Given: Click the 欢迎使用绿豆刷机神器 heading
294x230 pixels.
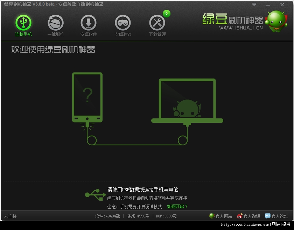Looking at the screenshot, I should pyautogui.click(x=53, y=49).
